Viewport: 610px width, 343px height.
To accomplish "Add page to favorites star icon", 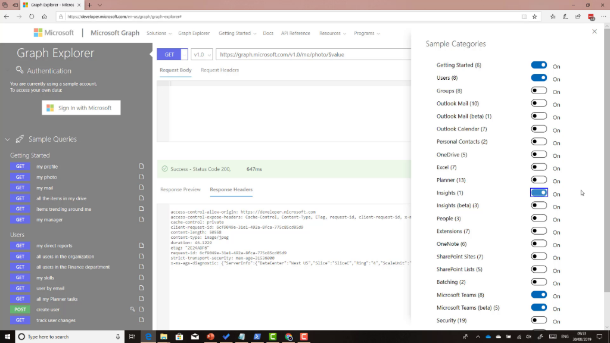I will pyautogui.click(x=534, y=16).
